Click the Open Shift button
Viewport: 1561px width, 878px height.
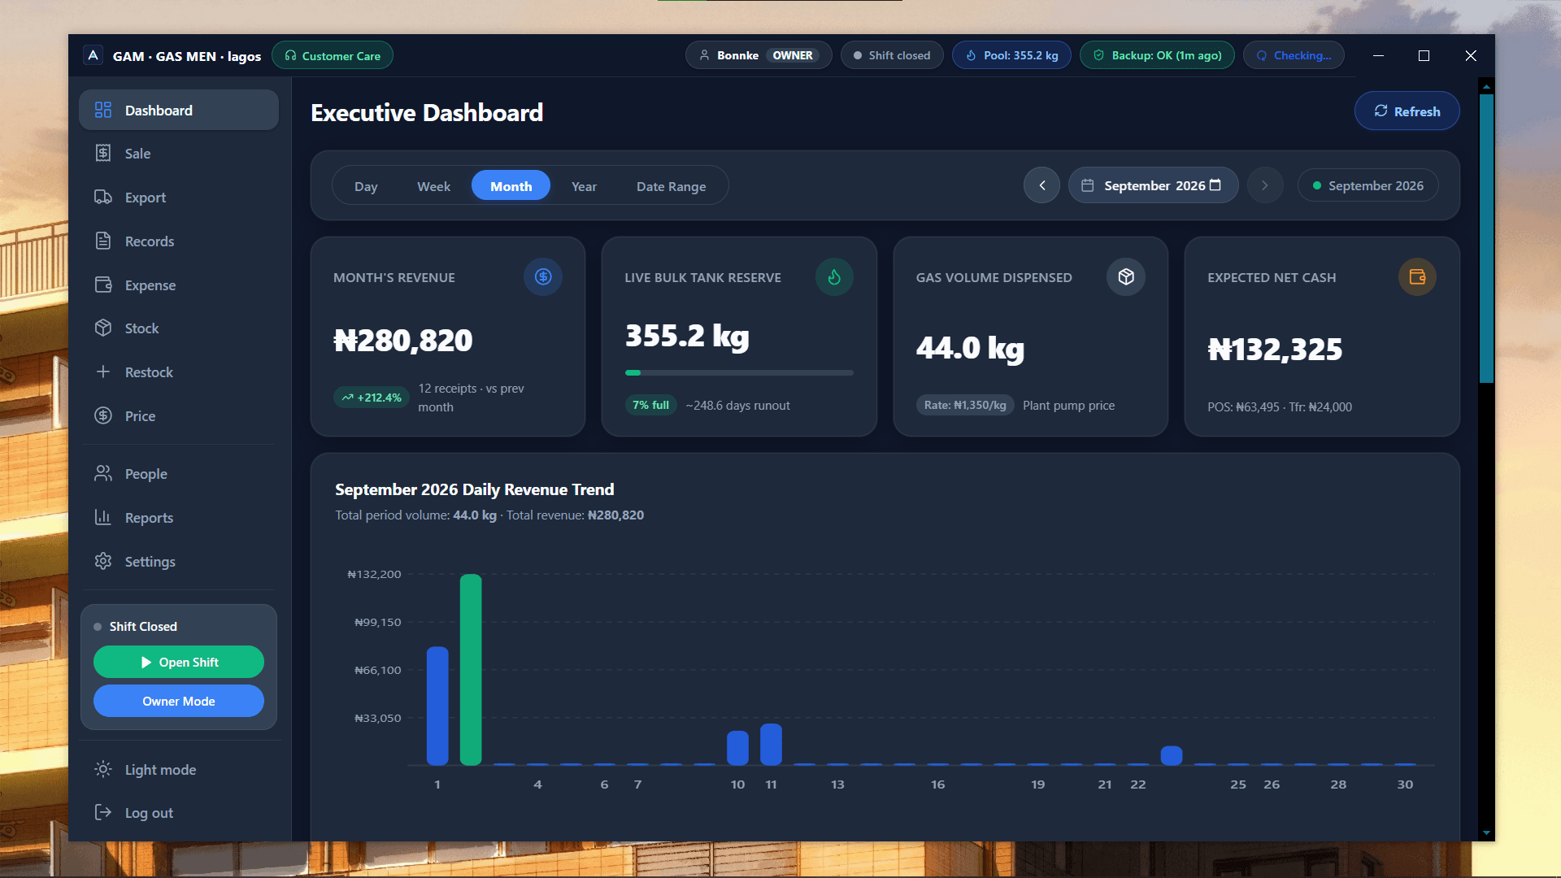[179, 663]
